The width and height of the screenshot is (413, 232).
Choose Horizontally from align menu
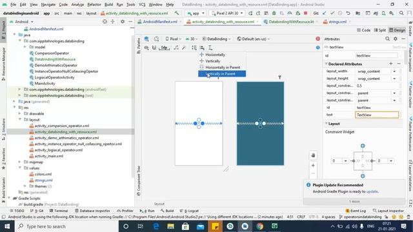click(222, 55)
